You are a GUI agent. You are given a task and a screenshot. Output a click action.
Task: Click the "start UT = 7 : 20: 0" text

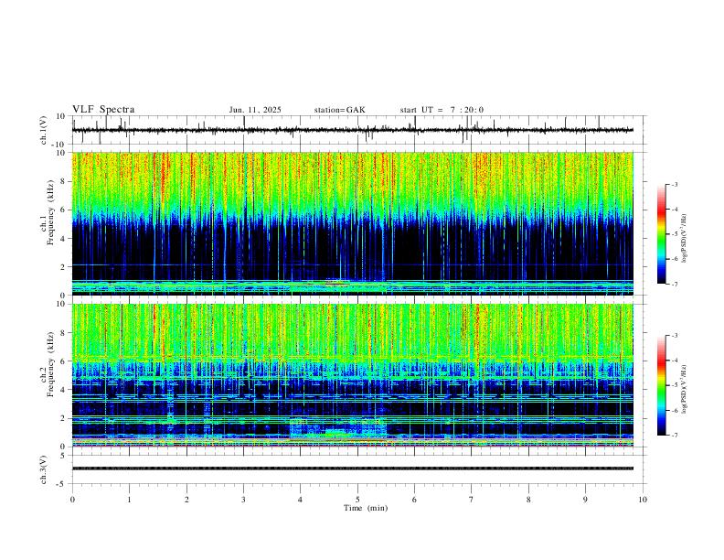442,110
